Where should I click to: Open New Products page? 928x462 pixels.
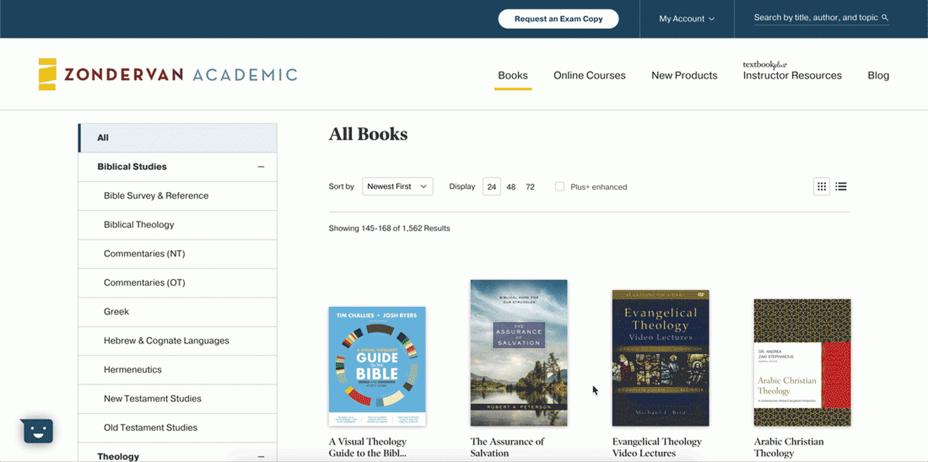[x=684, y=75]
